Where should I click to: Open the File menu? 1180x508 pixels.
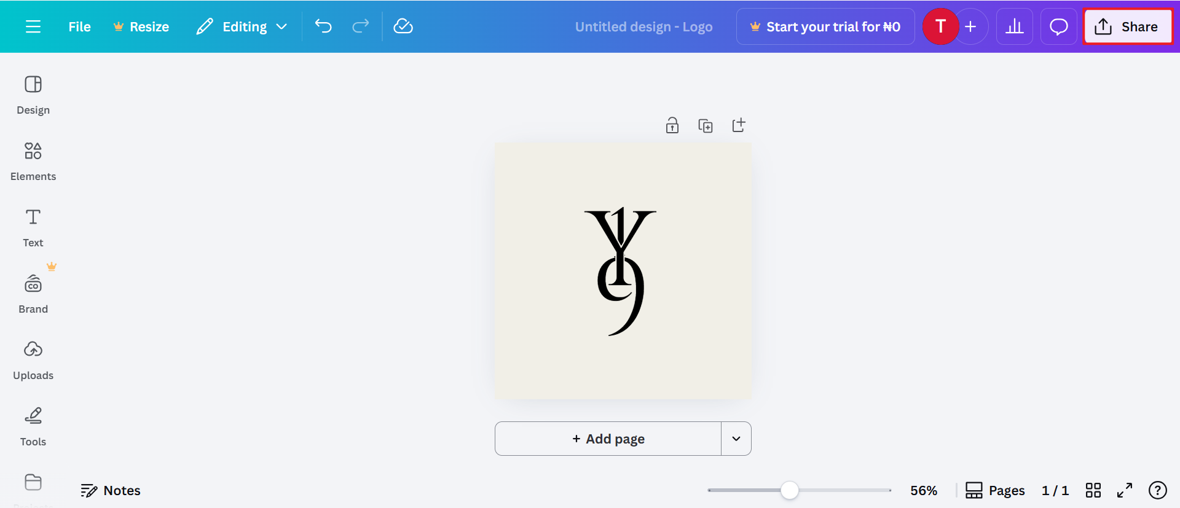pos(80,26)
